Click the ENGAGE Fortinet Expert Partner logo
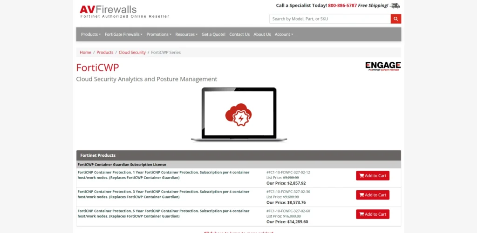 pyautogui.click(x=383, y=66)
